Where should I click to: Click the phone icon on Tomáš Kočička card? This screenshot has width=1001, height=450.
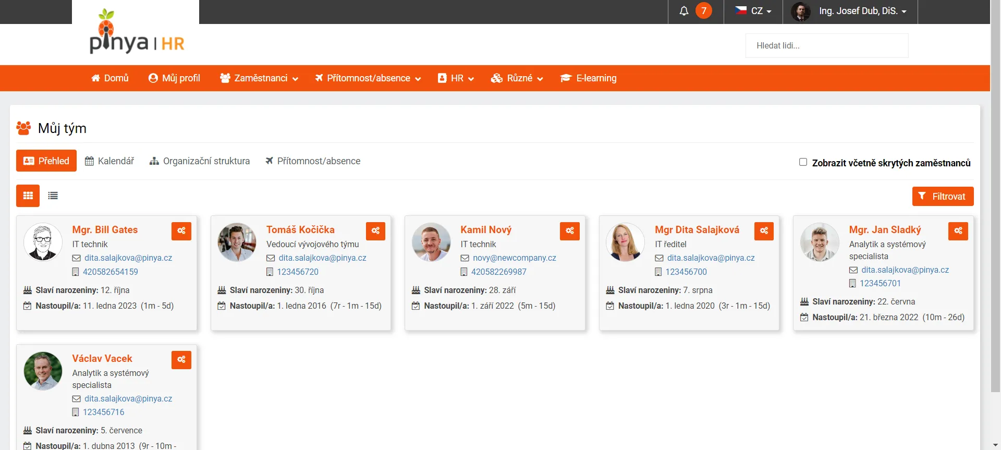270,272
